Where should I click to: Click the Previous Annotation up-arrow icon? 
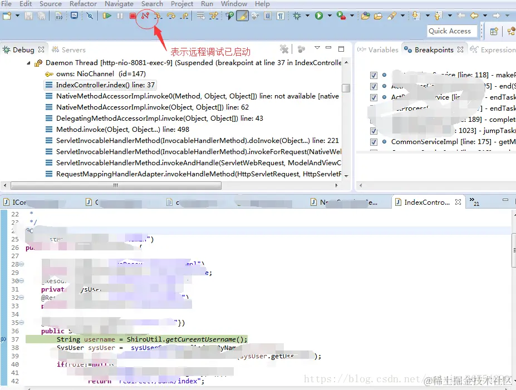(438, 16)
